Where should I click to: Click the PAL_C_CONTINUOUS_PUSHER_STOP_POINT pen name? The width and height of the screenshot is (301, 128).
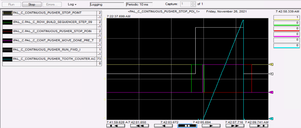47,13
